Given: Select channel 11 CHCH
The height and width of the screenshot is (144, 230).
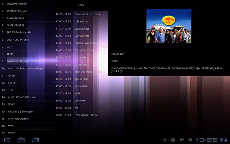Looking at the screenshot, I should pyautogui.click(x=27, y=76).
